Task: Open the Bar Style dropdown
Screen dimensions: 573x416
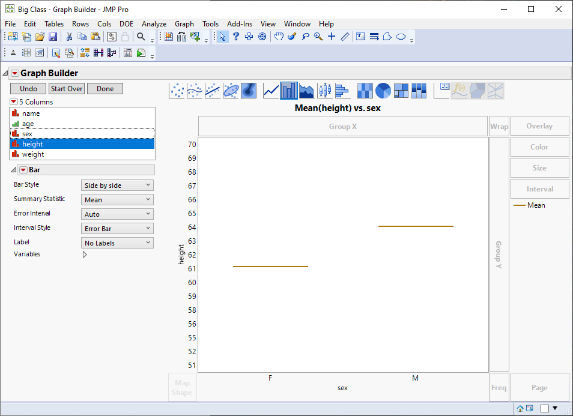Action: pyautogui.click(x=117, y=185)
